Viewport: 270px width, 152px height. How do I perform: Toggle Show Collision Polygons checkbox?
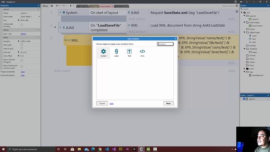[22, 60]
